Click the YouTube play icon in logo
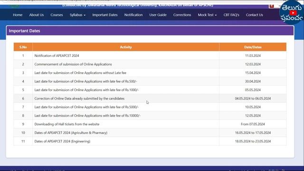 coord(293,13)
